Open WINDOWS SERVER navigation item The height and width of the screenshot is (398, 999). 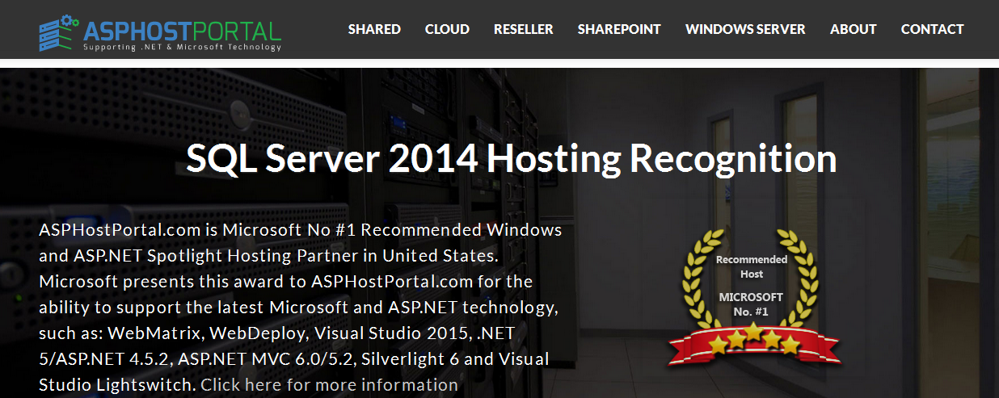(745, 29)
